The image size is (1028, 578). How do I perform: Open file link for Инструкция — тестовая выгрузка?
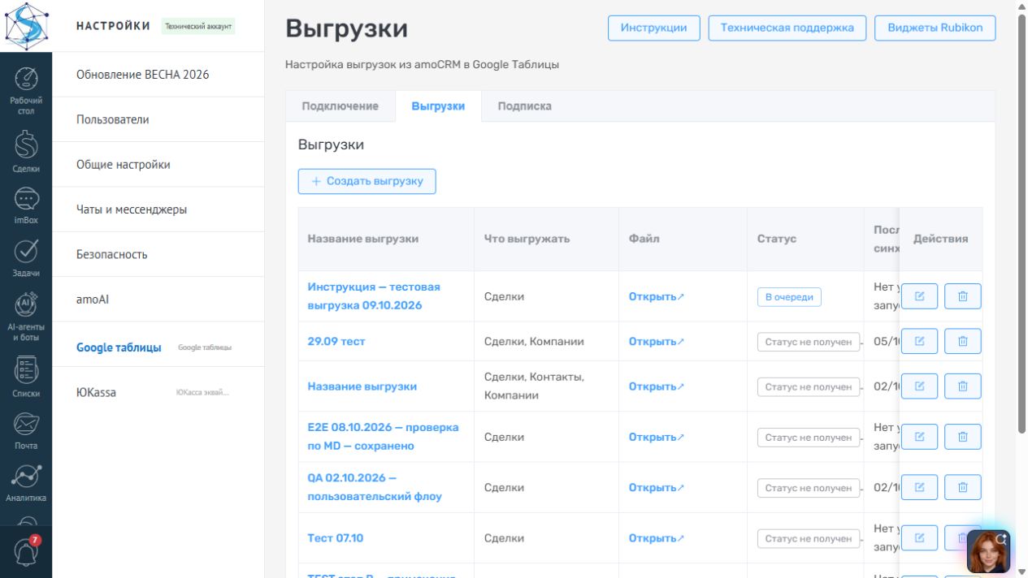(x=657, y=297)
